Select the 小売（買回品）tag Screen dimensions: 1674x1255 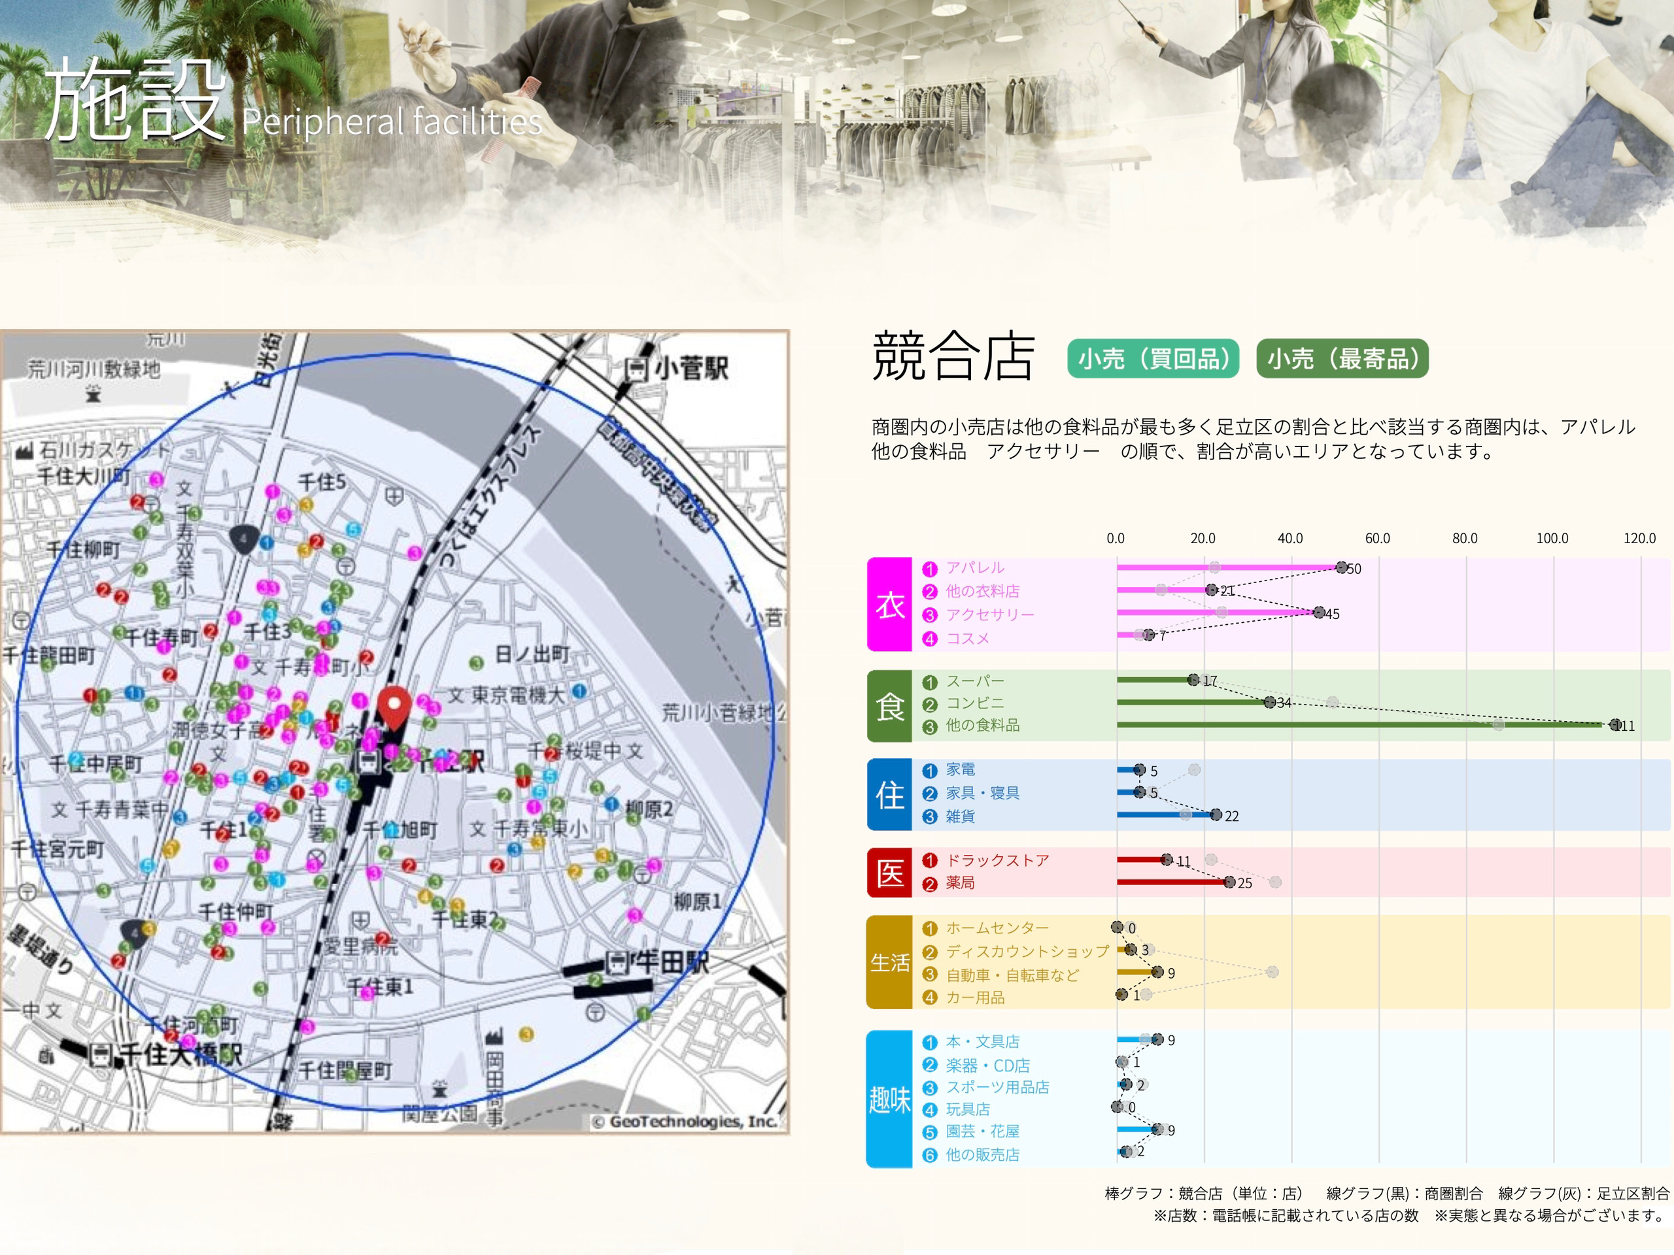[1153, 359]
